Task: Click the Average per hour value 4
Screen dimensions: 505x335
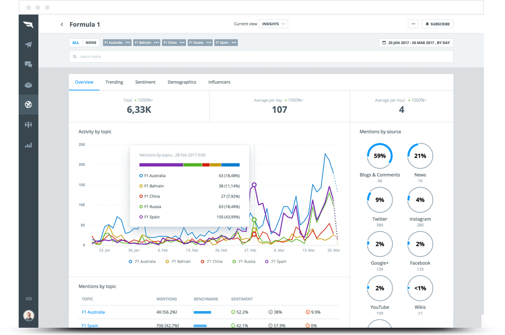Action: click(401, 110)
